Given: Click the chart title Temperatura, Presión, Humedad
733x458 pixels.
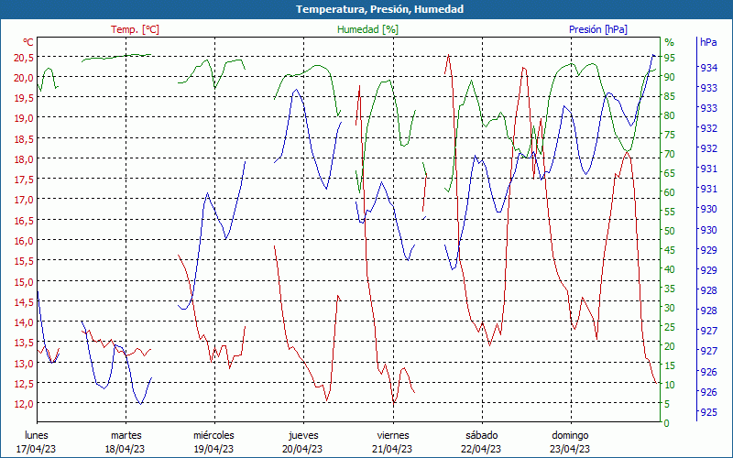Looking at the screenshot, I should 379,9.
